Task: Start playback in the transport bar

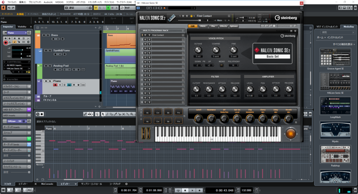Action: click(x=192, y=190)
